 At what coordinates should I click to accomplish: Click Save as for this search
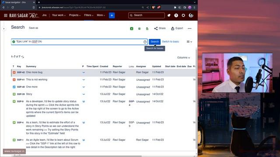[x=33, y=28]
